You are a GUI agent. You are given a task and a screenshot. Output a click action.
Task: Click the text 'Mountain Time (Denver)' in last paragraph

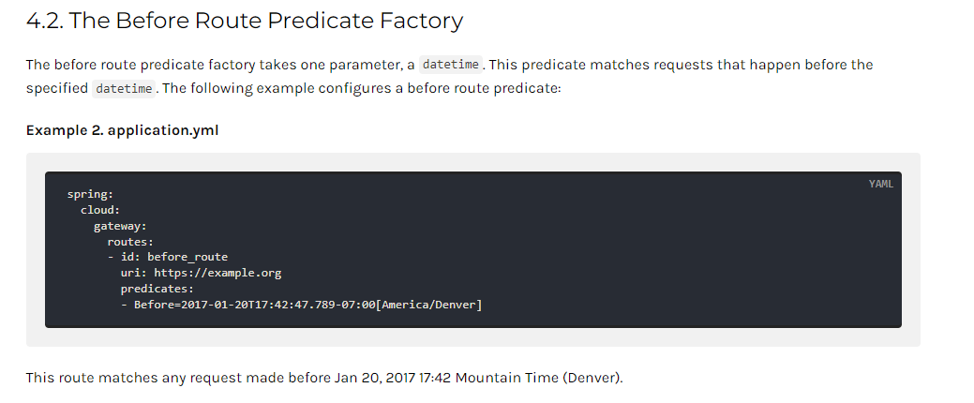coord(538,378)
